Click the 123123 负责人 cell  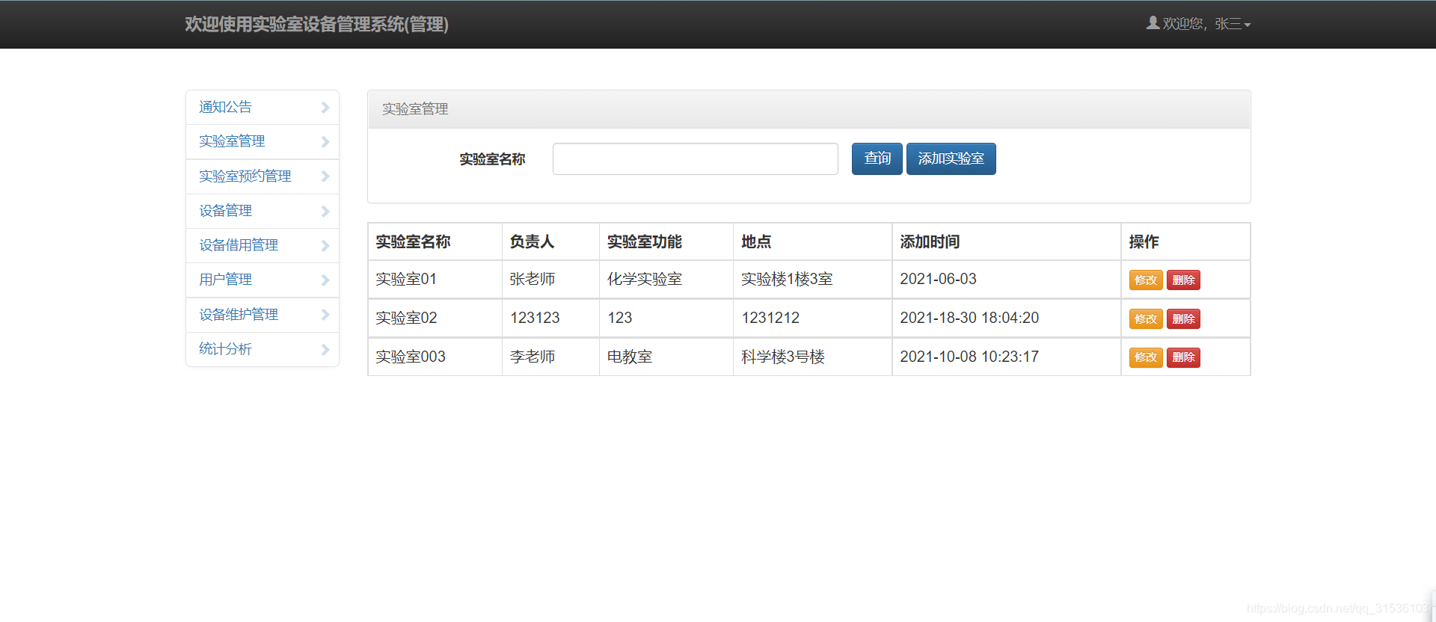(x=550, y=318)
